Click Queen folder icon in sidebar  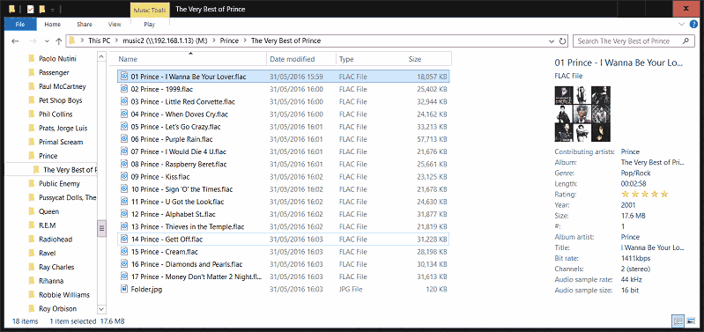click(31, 211)
